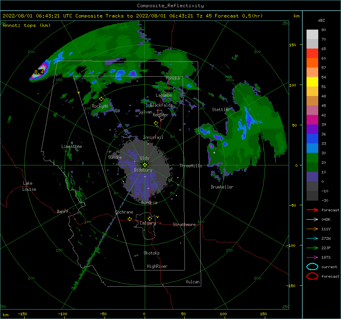Pick the blue 36-33 dBZ swatch
The image size is (341, 319).
[312, 138]
